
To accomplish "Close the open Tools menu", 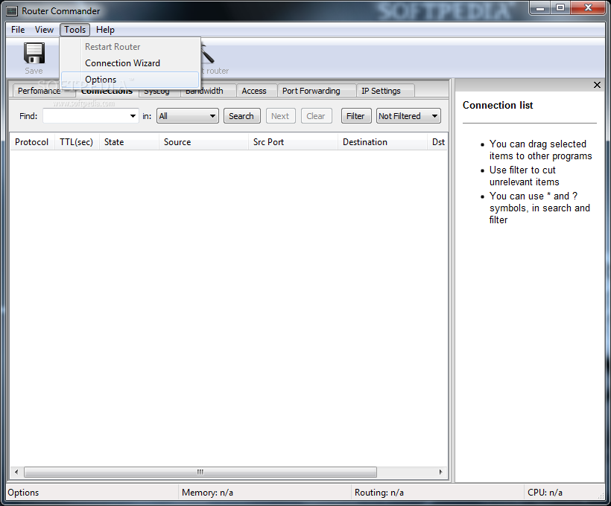I will click(75, 30).
